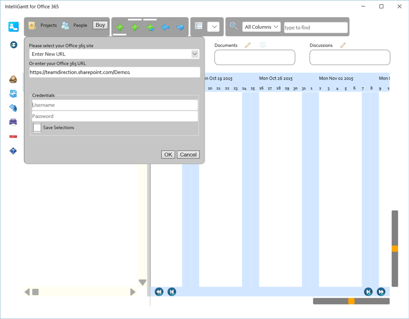This screenshot has width=409, height=319.
Task: Select the Mon Nov 02 2015 week header
Action: click(336, 78)
